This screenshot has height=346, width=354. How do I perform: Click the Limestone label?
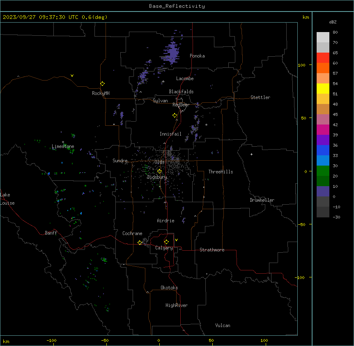tap(63, 146)
